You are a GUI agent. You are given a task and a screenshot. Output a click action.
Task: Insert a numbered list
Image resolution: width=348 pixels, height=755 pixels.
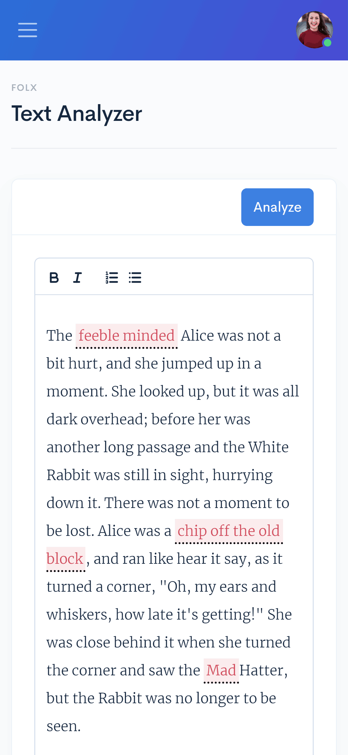[x=112, y=277]
